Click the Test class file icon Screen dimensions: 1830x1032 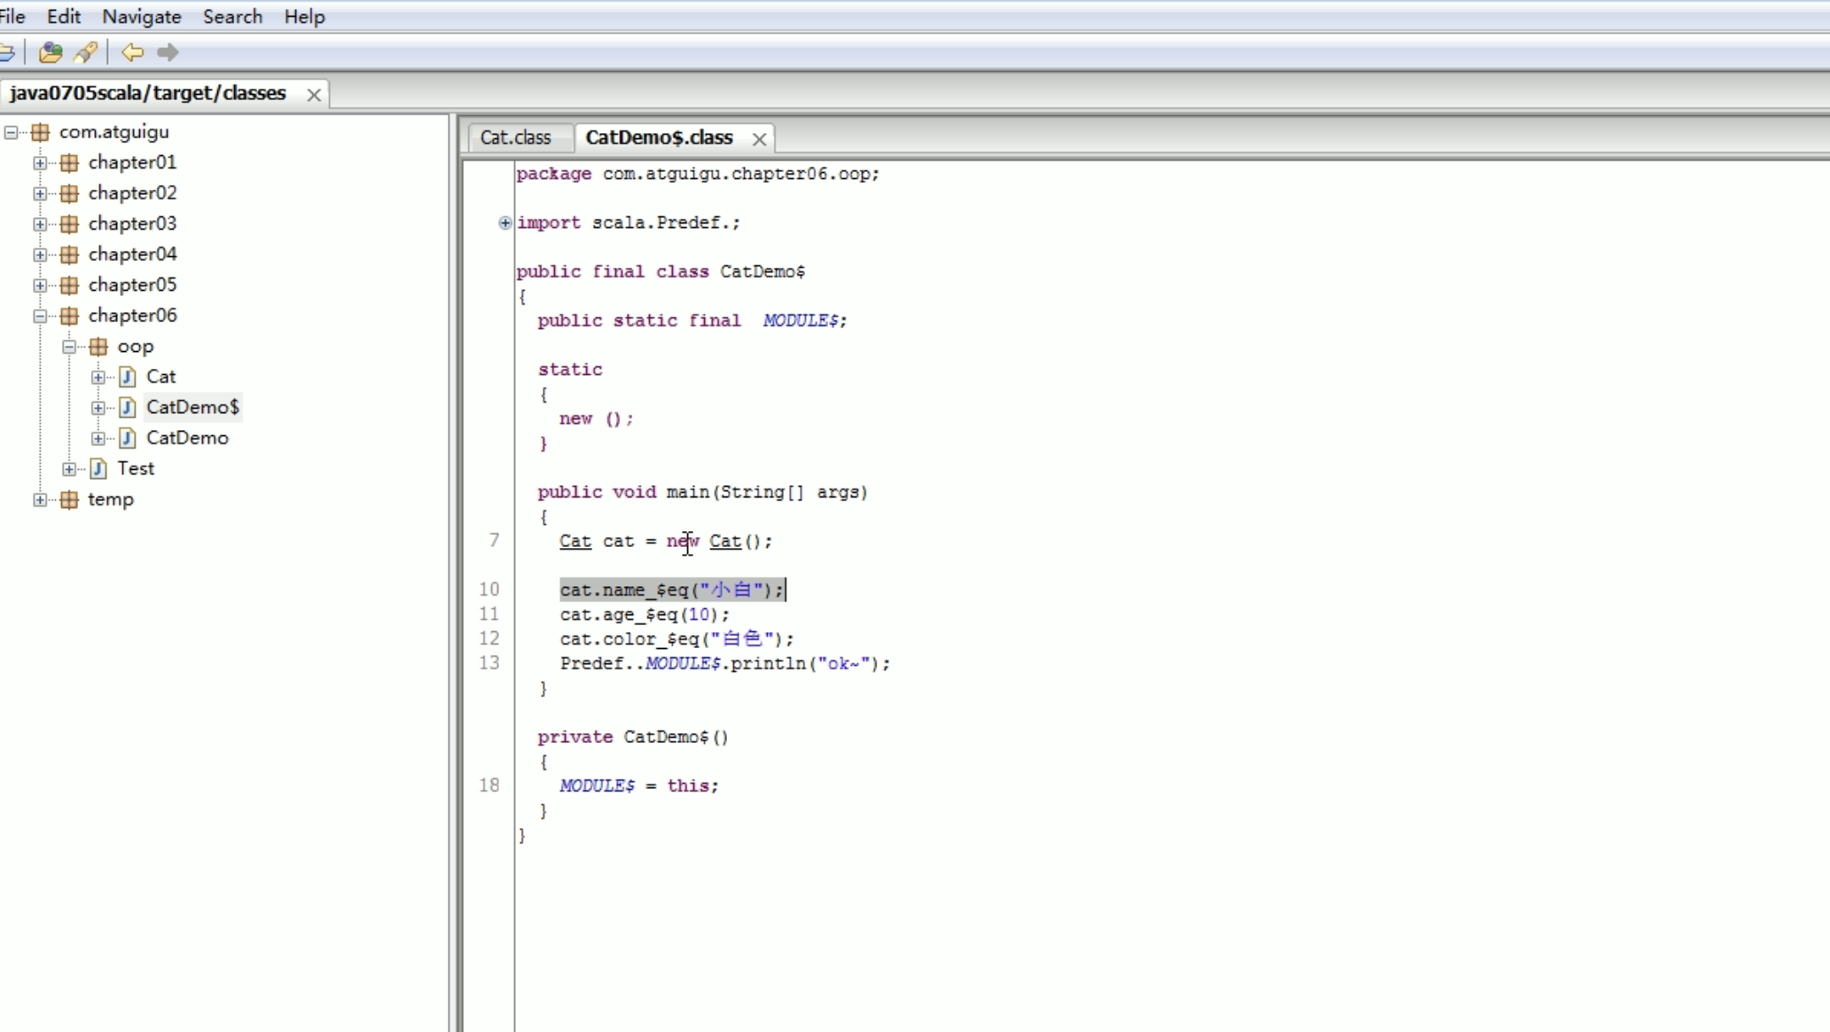click(98, 469)
